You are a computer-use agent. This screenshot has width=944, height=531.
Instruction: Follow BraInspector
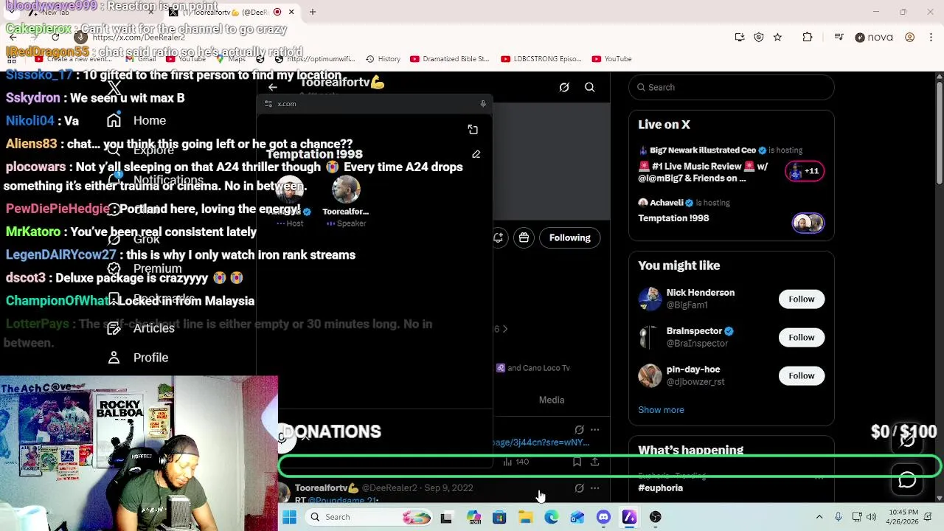click(x=802, y=337)
